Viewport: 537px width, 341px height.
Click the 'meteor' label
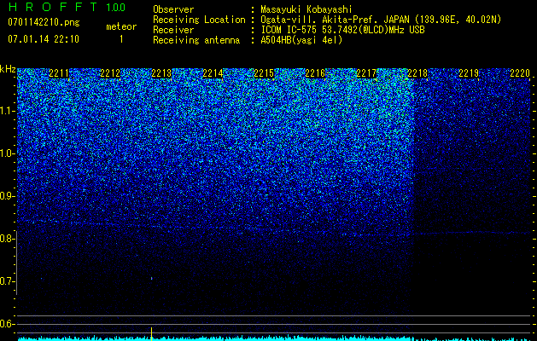[x=121, y=26]
